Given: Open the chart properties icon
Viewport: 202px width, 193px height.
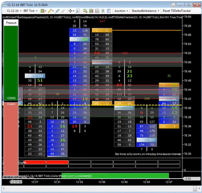Looking at the screenshot, I should coord(109,11).
